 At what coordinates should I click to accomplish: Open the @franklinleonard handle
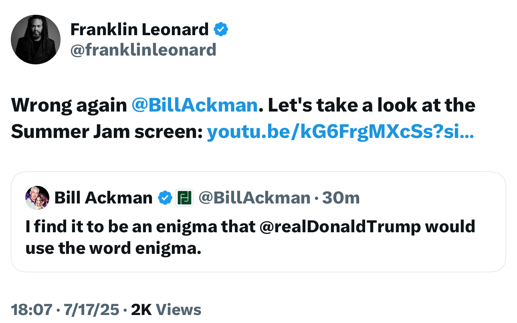tap(143, 50)
